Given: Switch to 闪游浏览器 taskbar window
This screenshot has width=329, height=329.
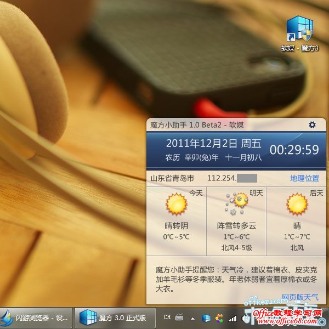Looking at the screenshot, I should [36, 318].
